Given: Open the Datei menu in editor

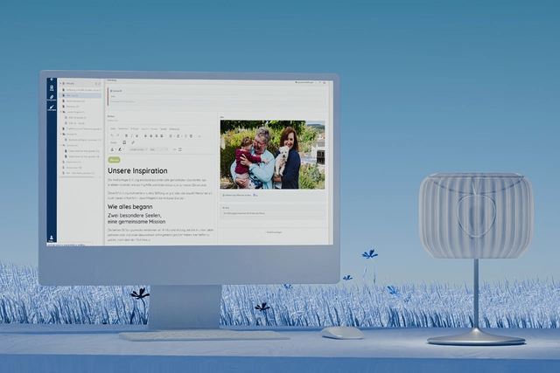Looking at the screenshot, I should [113, 128].
